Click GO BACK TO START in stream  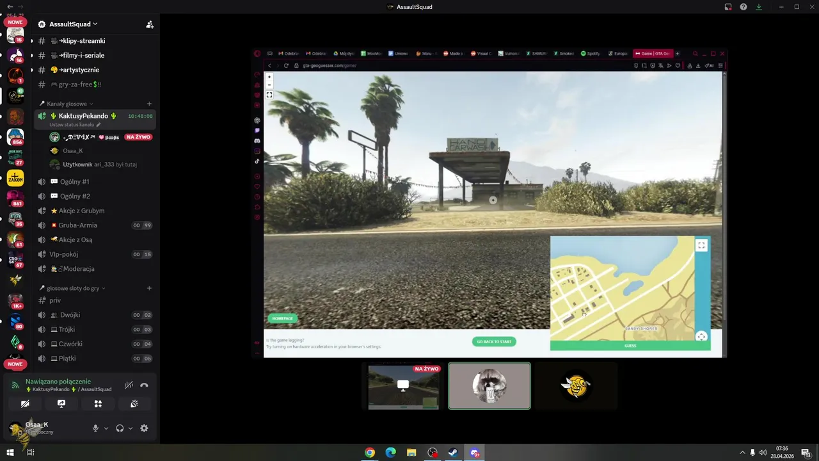click(x=494, y=341)
